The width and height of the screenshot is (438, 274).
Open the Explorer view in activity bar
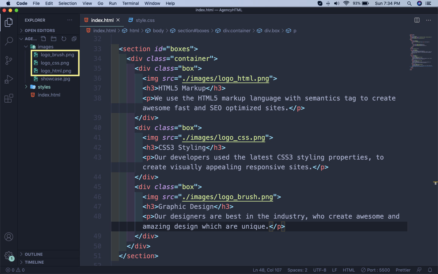click(x=9, y=23)
